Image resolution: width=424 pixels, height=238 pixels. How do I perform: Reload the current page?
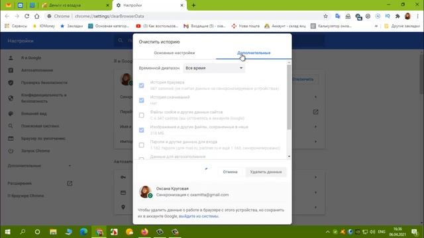point(26,16)
